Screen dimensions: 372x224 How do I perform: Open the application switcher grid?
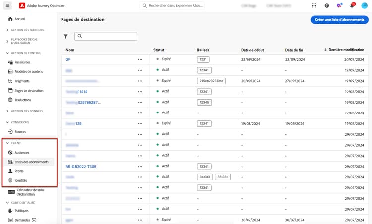pyautogui.click(x=314, y=6)
